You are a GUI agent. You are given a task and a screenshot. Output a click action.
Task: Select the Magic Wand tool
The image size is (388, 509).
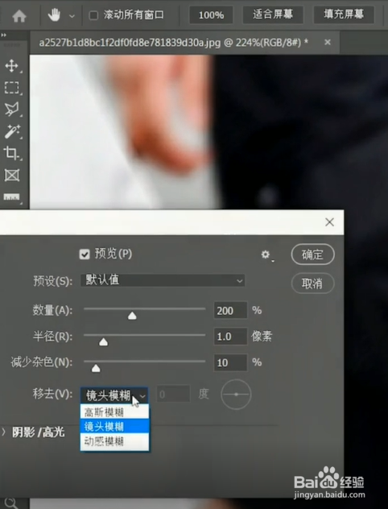(12, 131)
